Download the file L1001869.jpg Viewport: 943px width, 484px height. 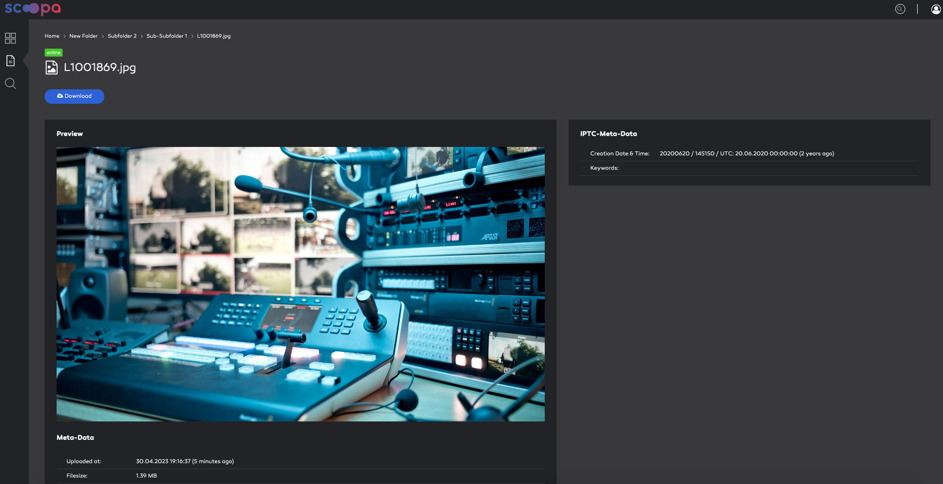point(74,96)
